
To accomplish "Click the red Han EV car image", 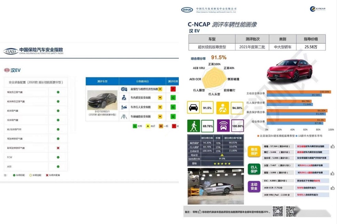I will 290,70.
